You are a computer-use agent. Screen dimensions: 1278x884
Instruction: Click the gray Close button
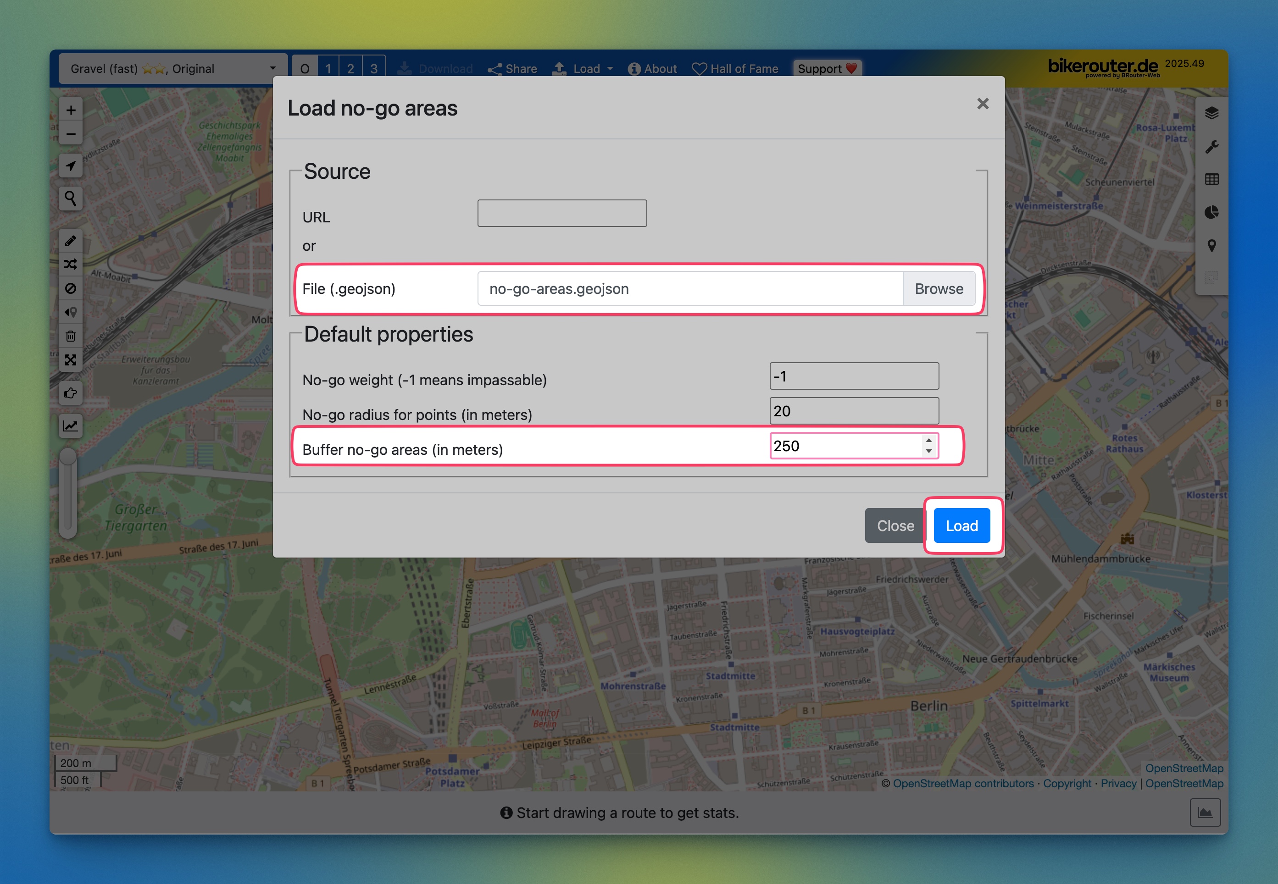pyautogui.click(x=895, y=525)
